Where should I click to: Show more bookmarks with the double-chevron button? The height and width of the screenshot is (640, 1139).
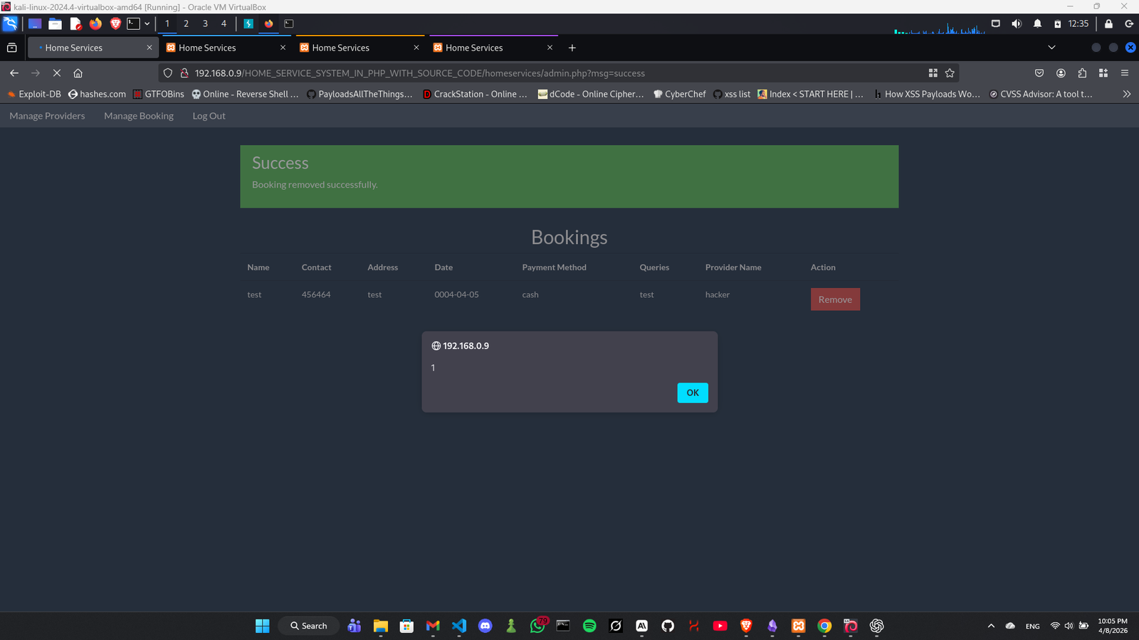pos(1126,94)
